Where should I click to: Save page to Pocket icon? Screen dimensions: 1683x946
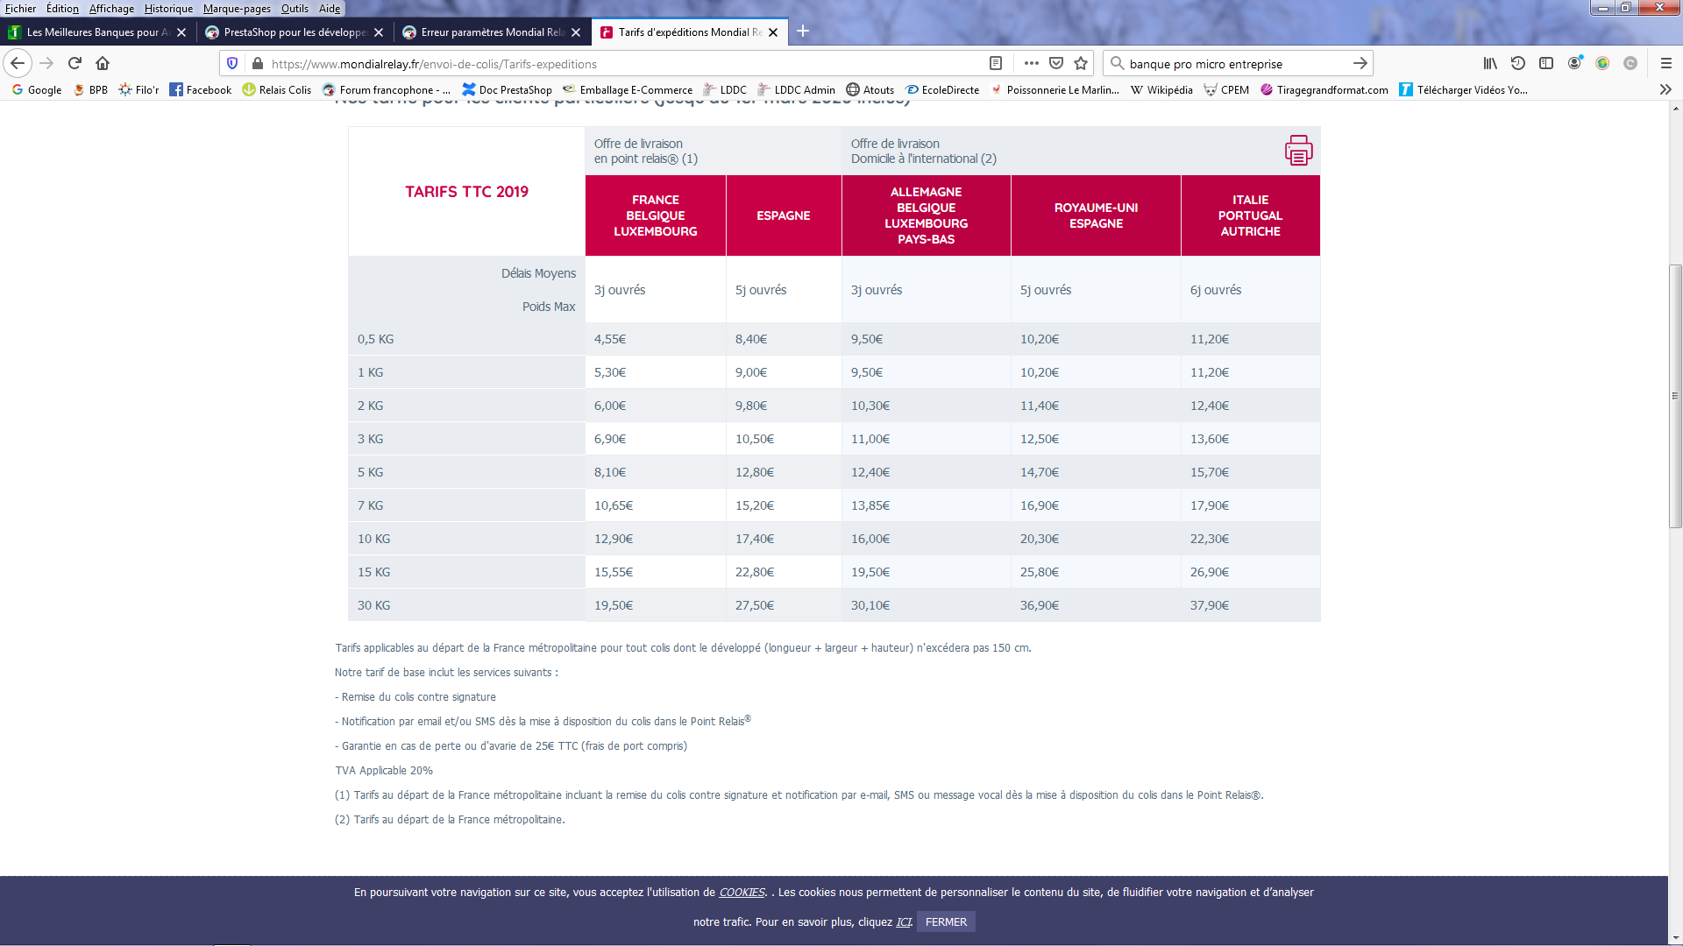coord(1056,63)
